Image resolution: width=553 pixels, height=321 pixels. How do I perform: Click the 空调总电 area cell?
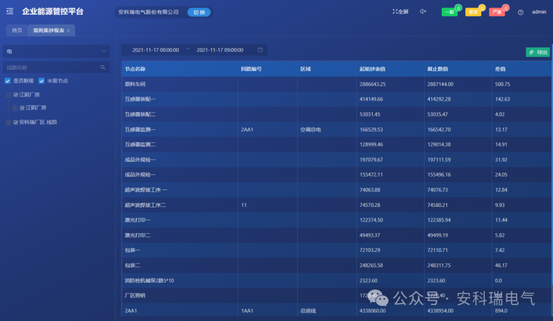coord(311,130)
